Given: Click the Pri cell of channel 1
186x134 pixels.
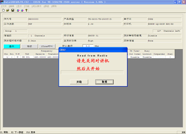Looking at the screenshot, I should tap(12, 57).
